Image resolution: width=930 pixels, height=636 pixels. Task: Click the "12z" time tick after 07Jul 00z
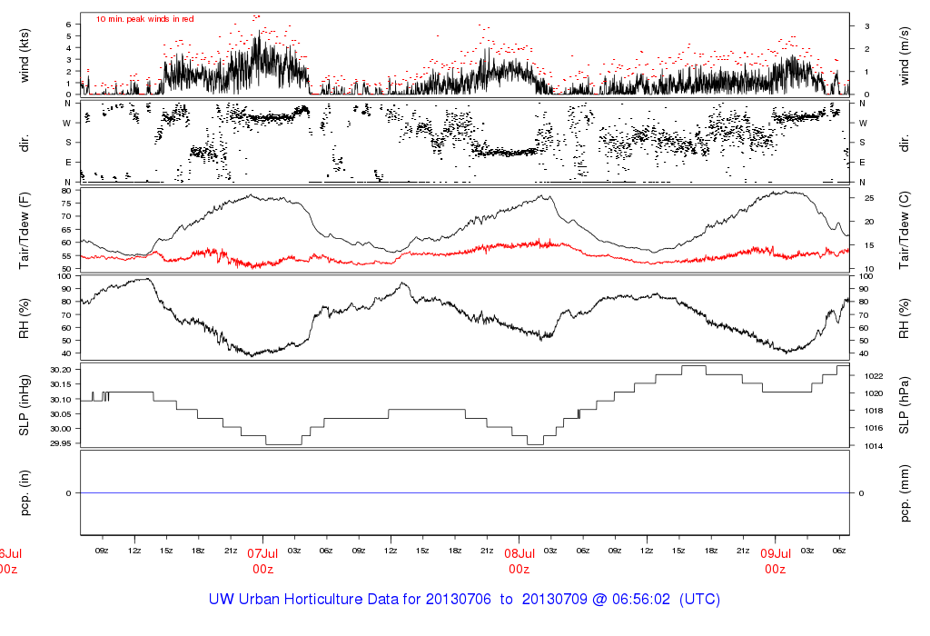tap(391, 552)
